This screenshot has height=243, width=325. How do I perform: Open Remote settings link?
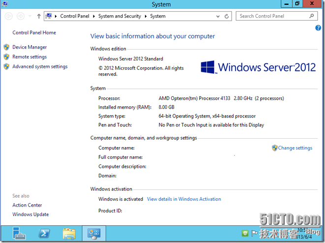click(30, 57)
